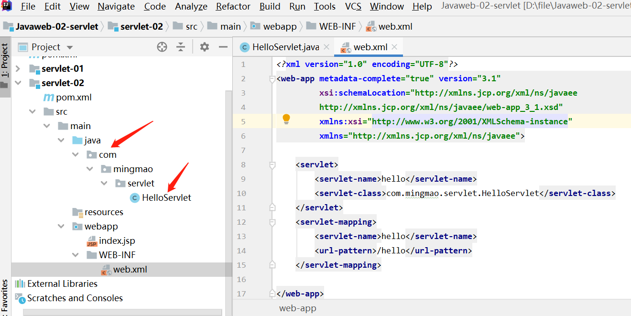The height and width of the screenshot is (316, 631).
Task: Open the View menu
Action: [x=79, y=6]
